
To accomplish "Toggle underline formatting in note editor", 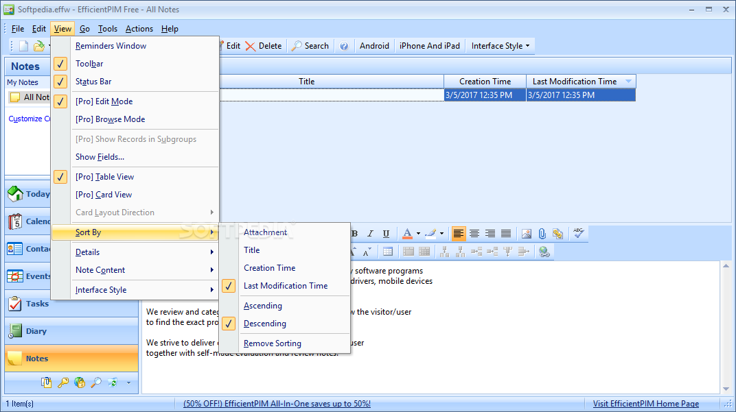I will 386,233.
